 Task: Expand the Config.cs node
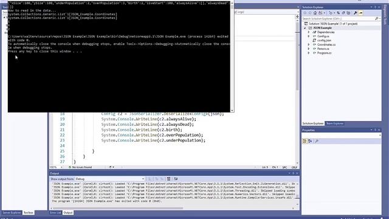point(309,36)
